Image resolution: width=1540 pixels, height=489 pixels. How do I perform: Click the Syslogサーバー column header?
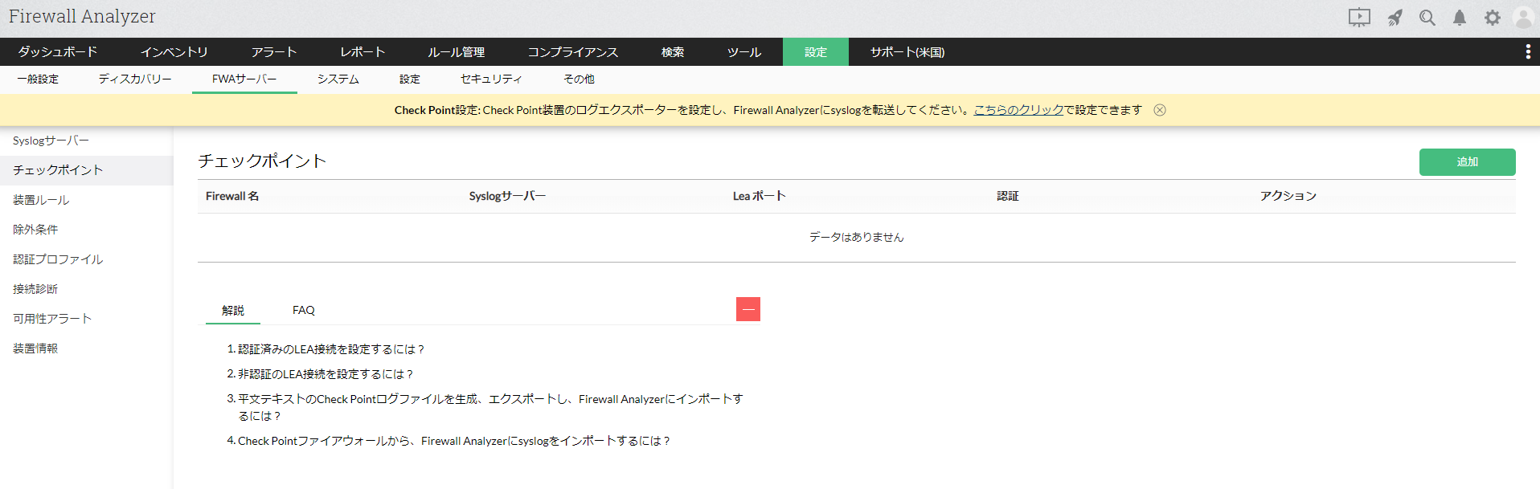tap(507, 196)
